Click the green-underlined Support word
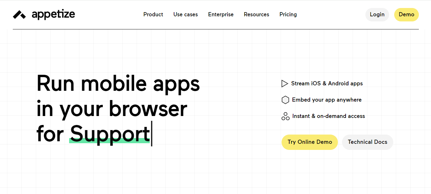This screenshot has height=194, width=431. [x=110, y=134]
